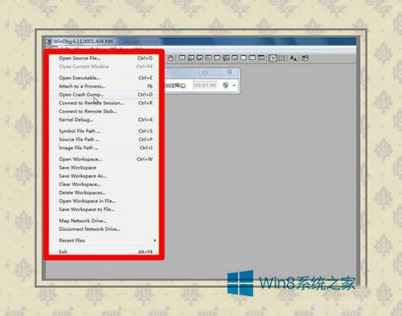Screen dimensions: 402x316
Task: Close the small floating window
Action: pyautogui.click(x=229, y=71)
